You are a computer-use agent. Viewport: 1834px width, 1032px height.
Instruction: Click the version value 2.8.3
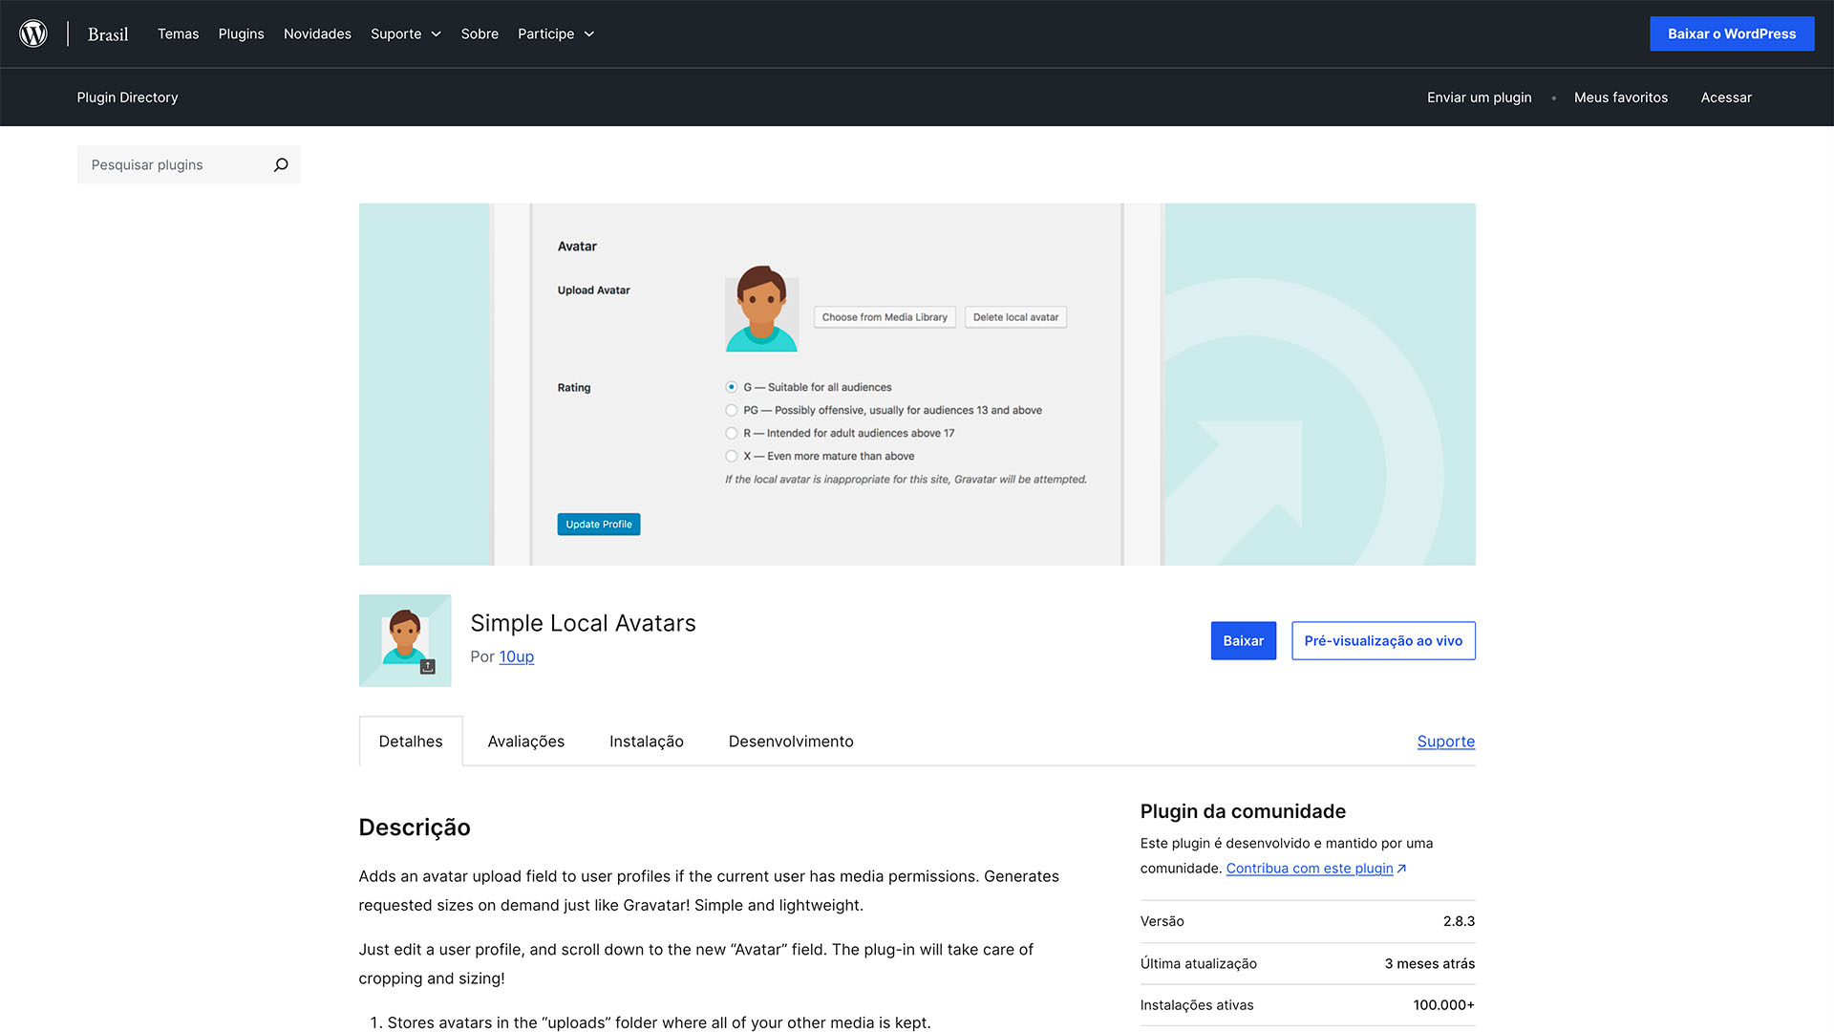coord(1459,921)
